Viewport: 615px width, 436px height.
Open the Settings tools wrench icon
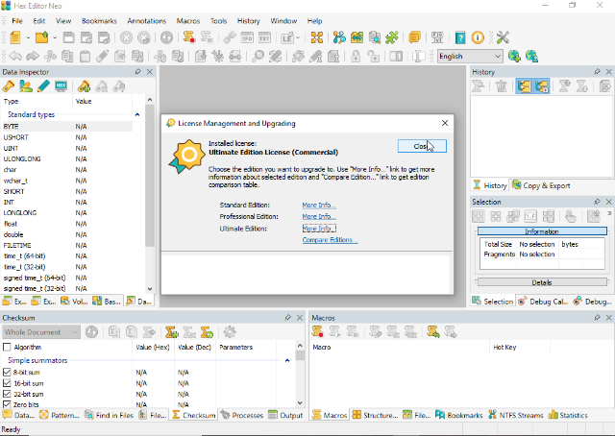point(503,37)
